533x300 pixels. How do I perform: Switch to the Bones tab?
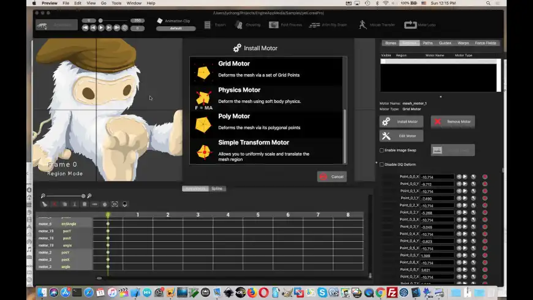[x=390, y=43]
